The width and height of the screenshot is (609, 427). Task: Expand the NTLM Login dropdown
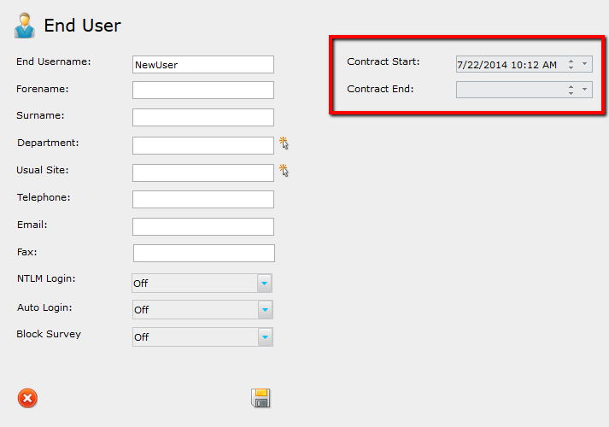264,284
